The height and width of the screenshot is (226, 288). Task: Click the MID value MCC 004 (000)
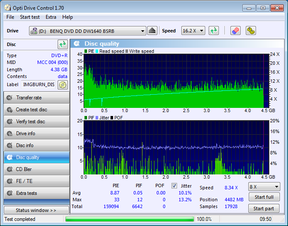tap(52, 62)
